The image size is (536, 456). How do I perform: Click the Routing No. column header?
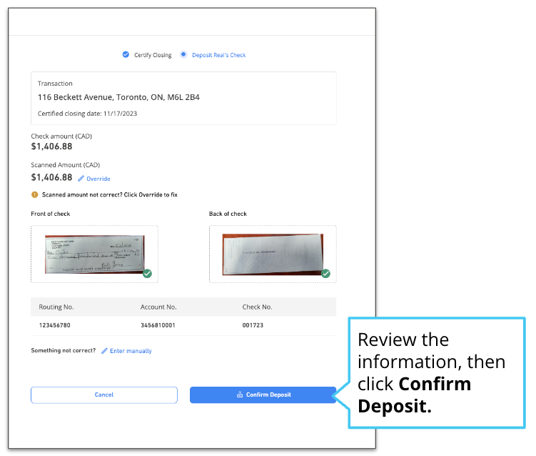pyautogui.click(x=56, y=307)
